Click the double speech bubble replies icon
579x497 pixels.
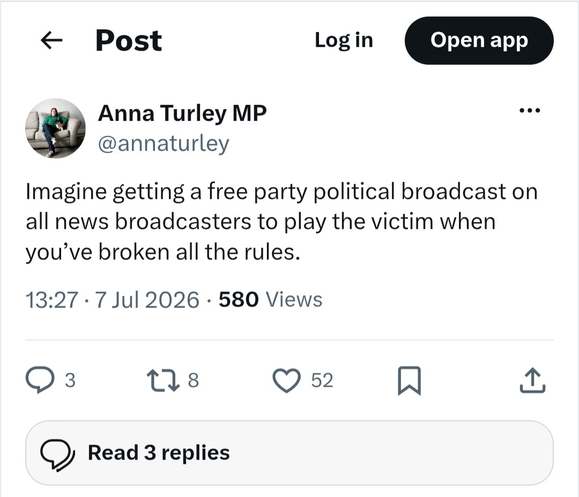(57, 453)
